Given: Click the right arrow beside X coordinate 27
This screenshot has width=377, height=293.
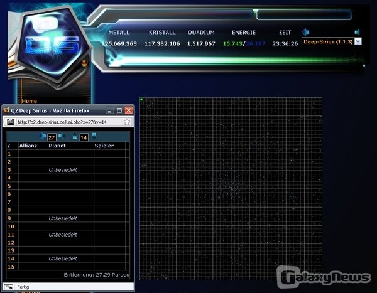Looking at the screenshot, I should click(x=62, y=136).
